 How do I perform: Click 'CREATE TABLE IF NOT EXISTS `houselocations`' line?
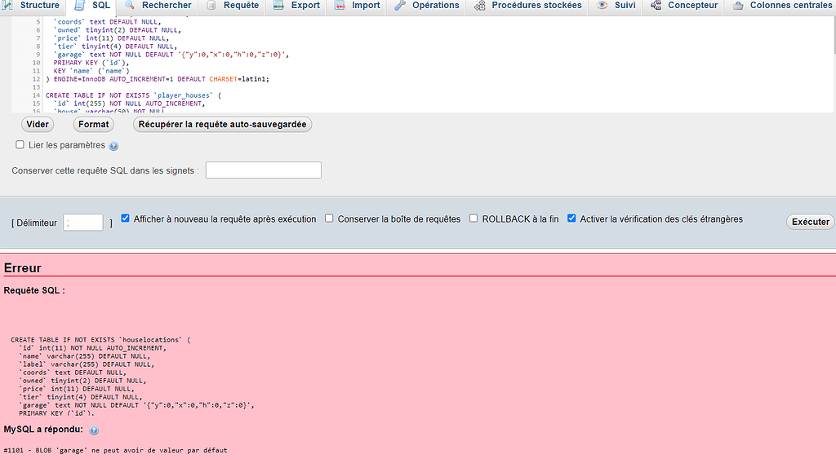100,340
